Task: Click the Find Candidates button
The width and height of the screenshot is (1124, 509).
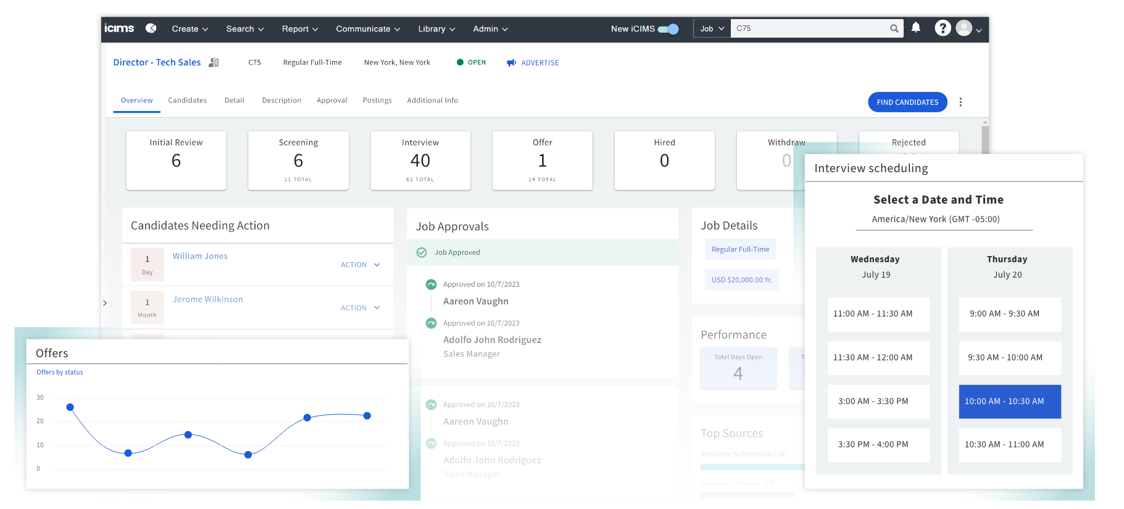Action: 907,102
